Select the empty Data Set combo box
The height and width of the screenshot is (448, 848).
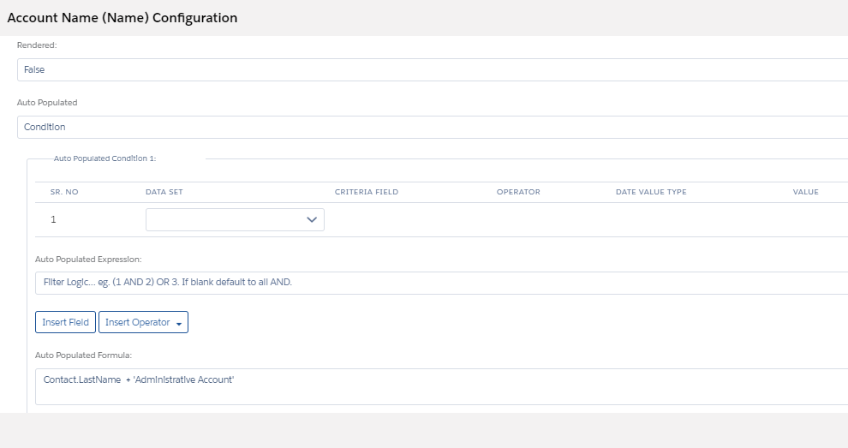tap(227, 220)
